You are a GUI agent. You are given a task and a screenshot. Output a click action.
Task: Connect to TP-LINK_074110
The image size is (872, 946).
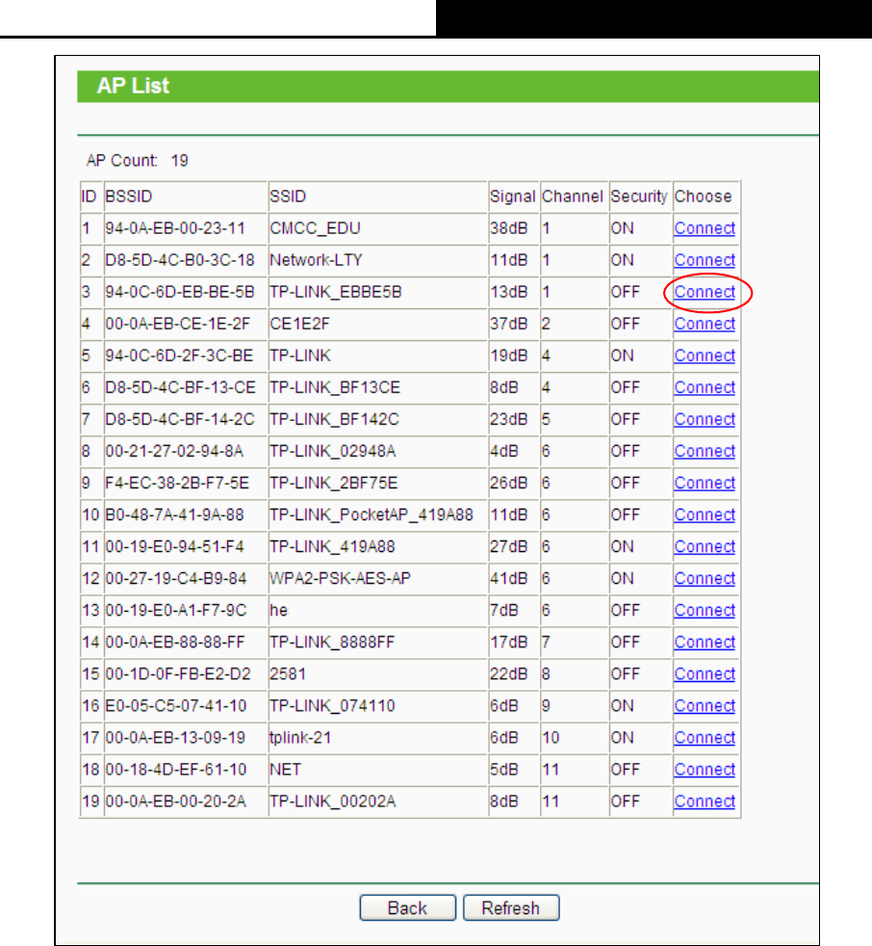click(705, 706)
